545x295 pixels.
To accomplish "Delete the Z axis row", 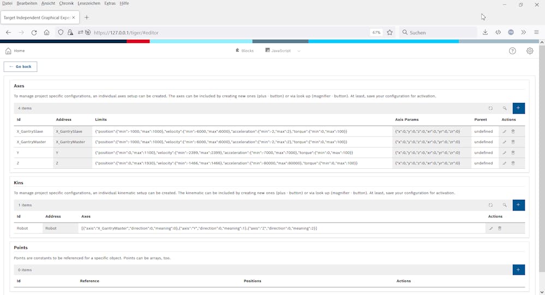I will tap(513, 163).
